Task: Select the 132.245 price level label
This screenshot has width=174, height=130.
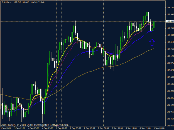Action: point(170,98)
